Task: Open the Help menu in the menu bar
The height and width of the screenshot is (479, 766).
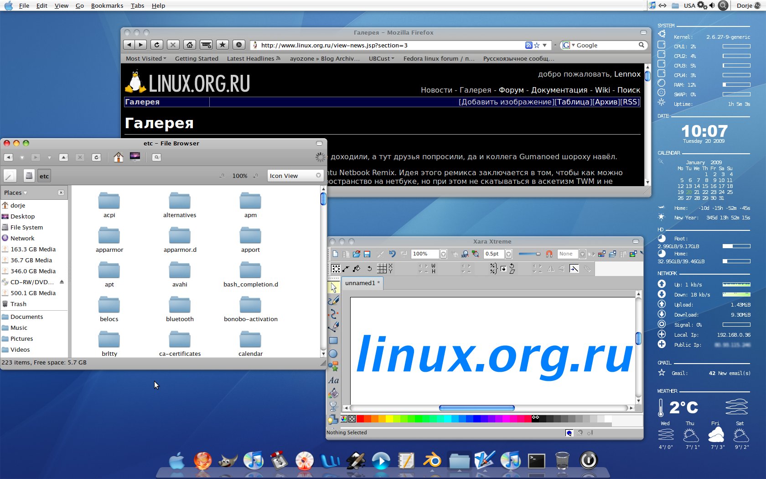Action: point(158,5)
